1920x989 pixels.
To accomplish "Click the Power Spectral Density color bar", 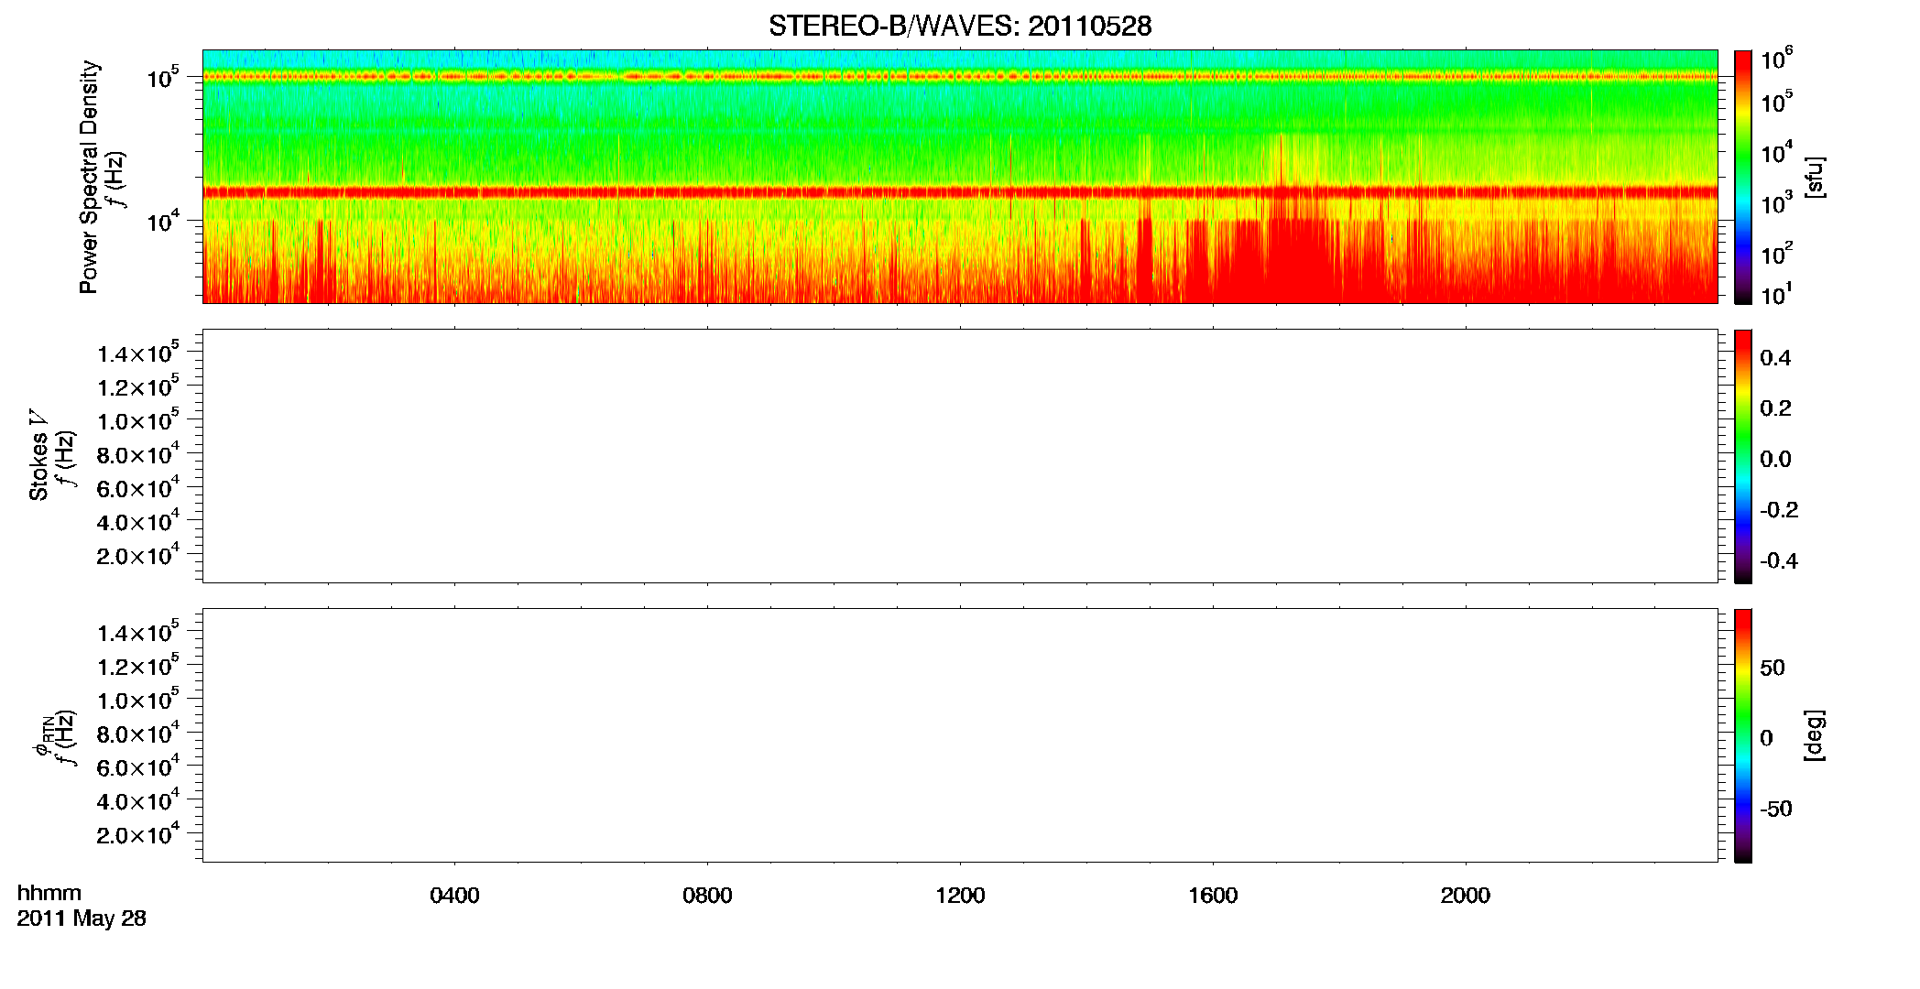I will 1743,177.
